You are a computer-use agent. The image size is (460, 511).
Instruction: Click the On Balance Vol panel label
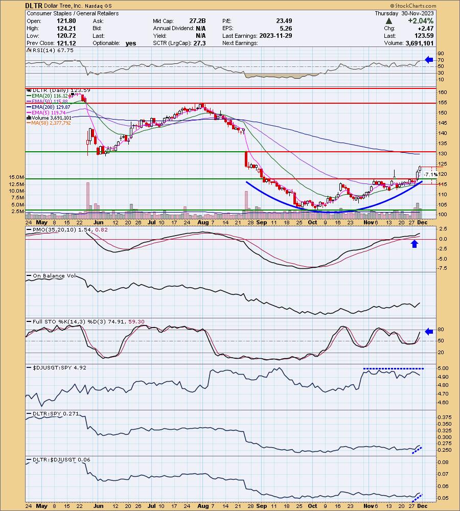click(54, 276)
